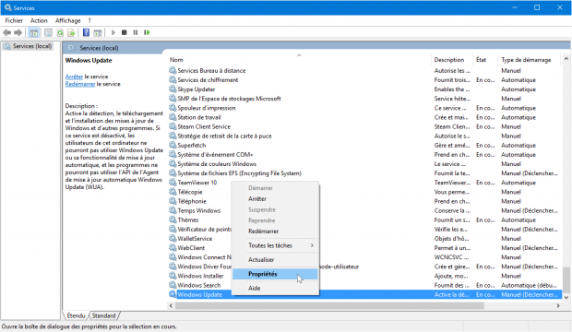Screen dimensions: 572x332
Task: Click the horizontal scrollbar left arrow
Action: pos(171,306)
